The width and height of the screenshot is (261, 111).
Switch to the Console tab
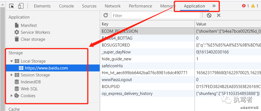66,6
